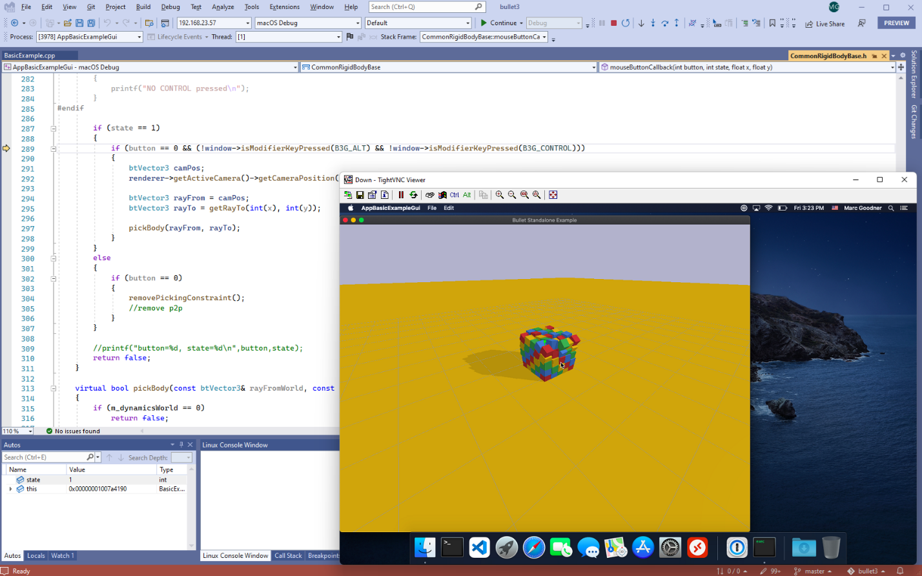922x576 pixels.
Task: Switch to the Locals tab
Action: coord(36,556)
